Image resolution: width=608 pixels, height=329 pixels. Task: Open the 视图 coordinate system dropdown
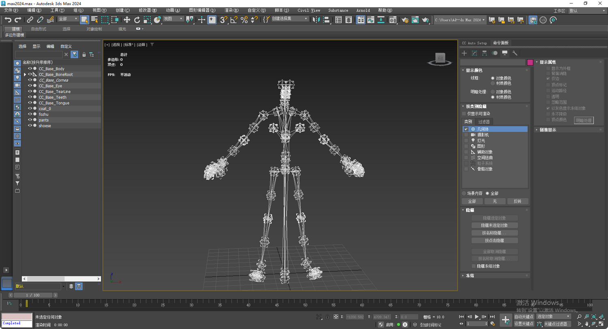pos(173,19)
